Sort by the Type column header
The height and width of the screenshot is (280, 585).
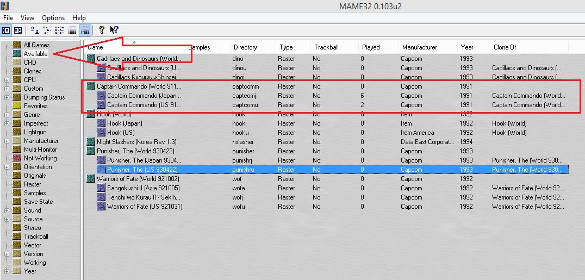(x=293, y=47)
